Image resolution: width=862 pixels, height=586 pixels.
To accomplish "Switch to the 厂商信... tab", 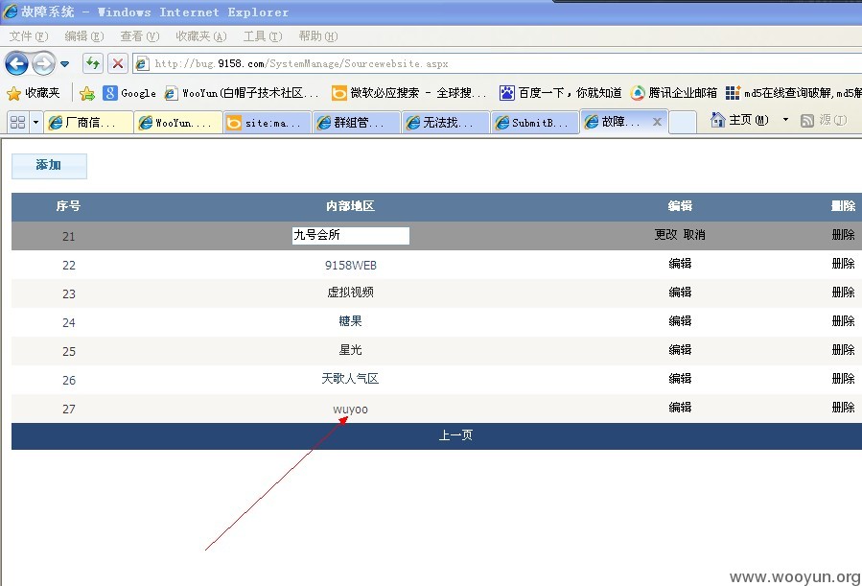I will (x=89, y=122).
